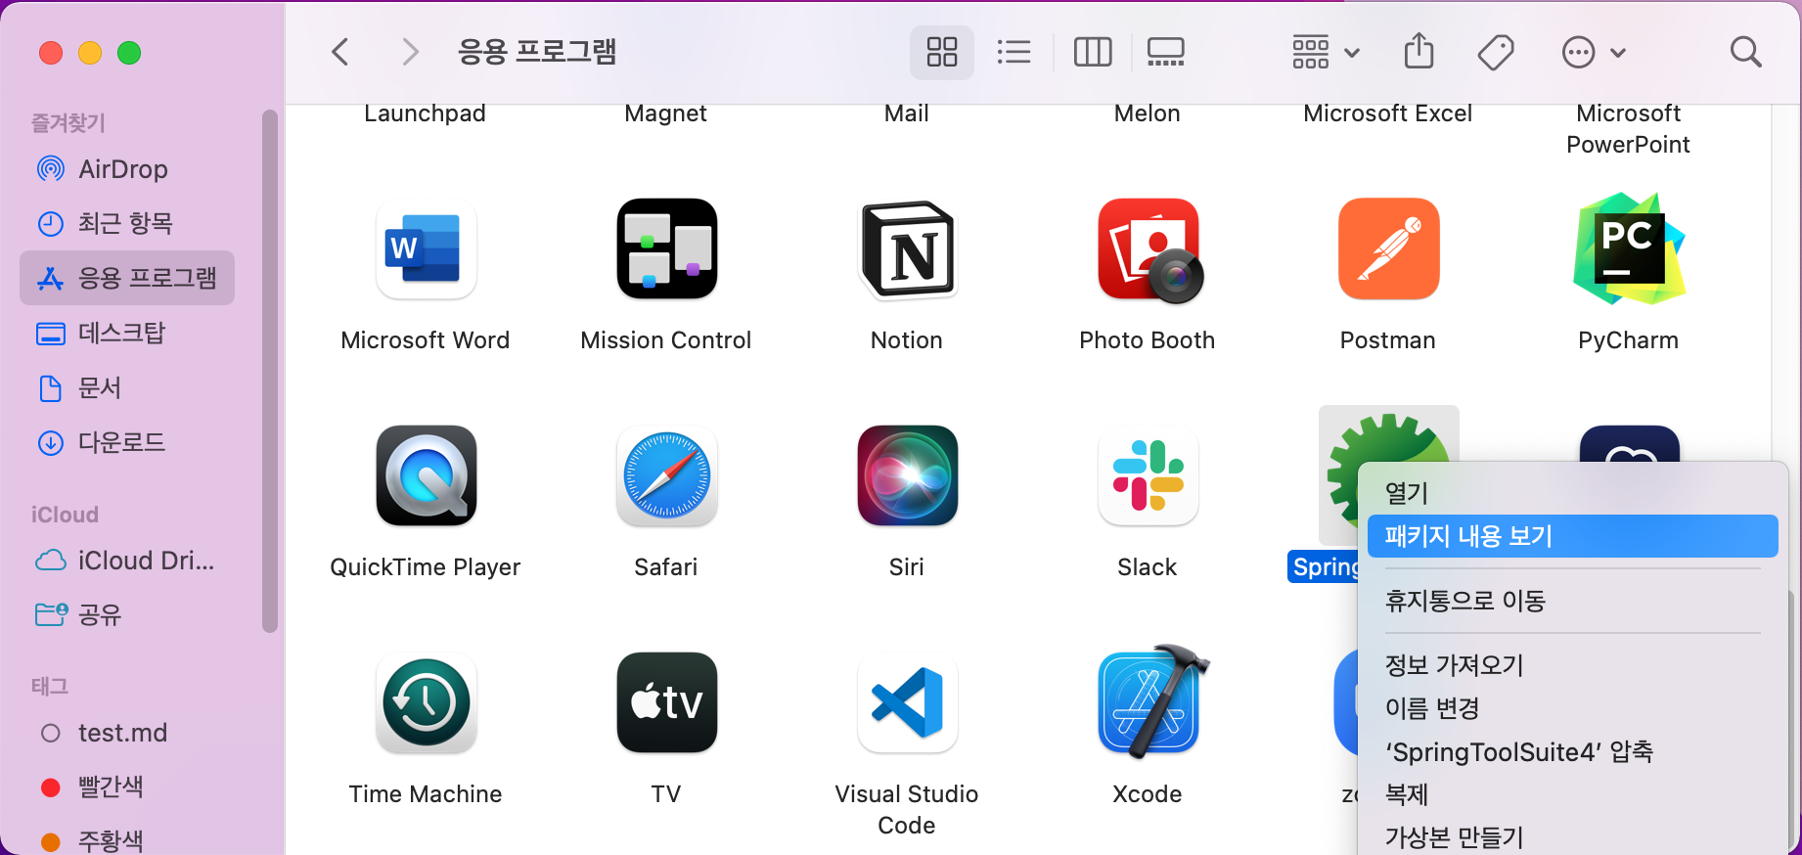Click the Mail label

click(x=907, y=113)
